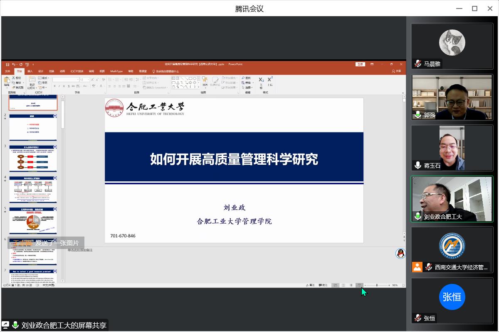The height and width of the screenshot is (332, 499).
Task: Start slideshow from the status bar icon
Action: point(359,285)
